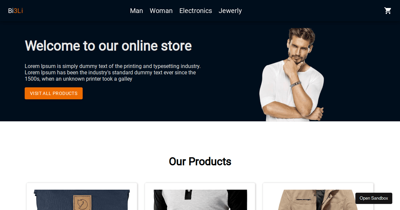Viewport: 400px width, 210px height.
Task: Open the shopping cart icon
Action: coord(388,11)
